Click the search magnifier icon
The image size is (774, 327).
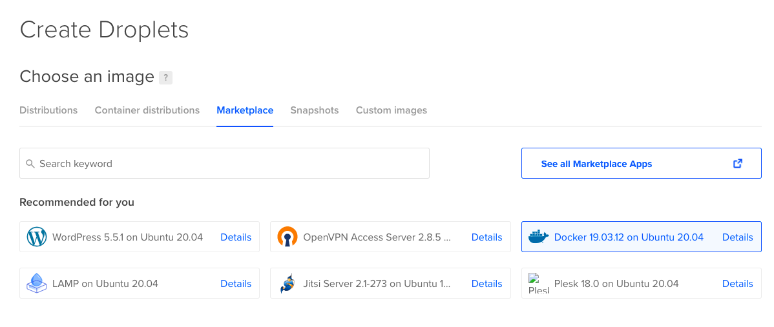30,164
